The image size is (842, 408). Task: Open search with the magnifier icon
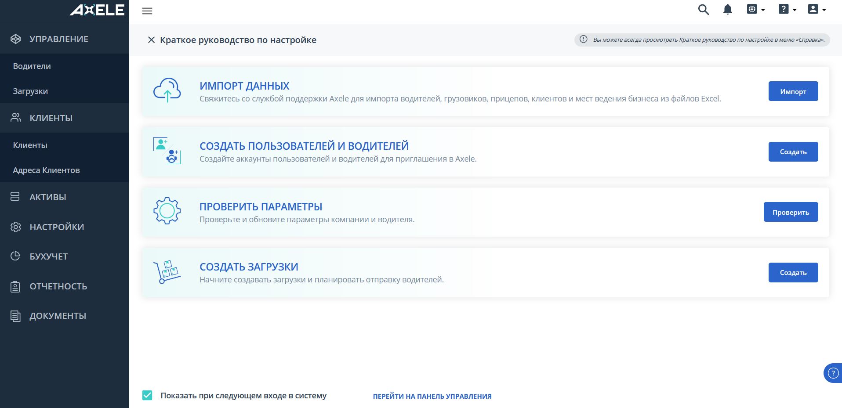(x=704, y=10)
